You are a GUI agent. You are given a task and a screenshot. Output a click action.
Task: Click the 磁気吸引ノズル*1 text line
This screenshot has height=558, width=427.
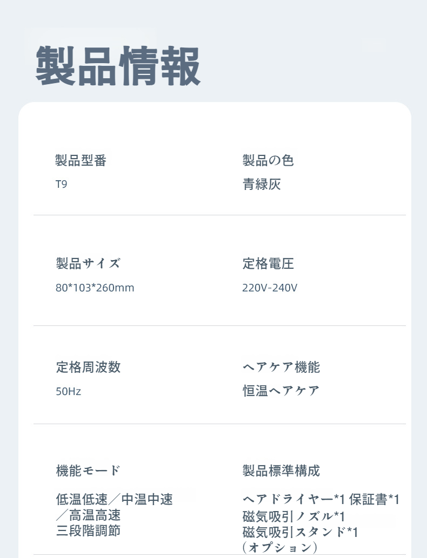pyautogui.click(x=293, y=516)
